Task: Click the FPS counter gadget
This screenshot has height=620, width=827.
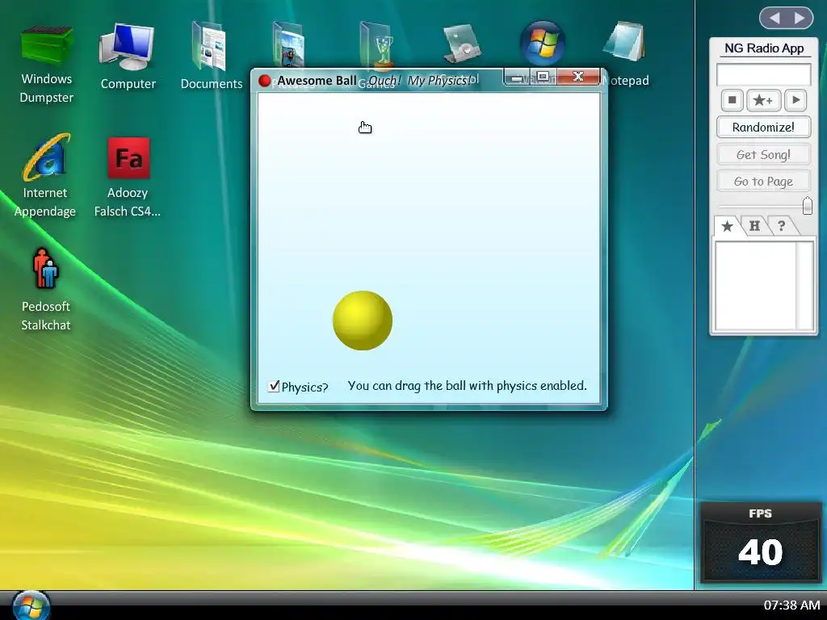Action: pyautogui.click(x=761, y=544)
